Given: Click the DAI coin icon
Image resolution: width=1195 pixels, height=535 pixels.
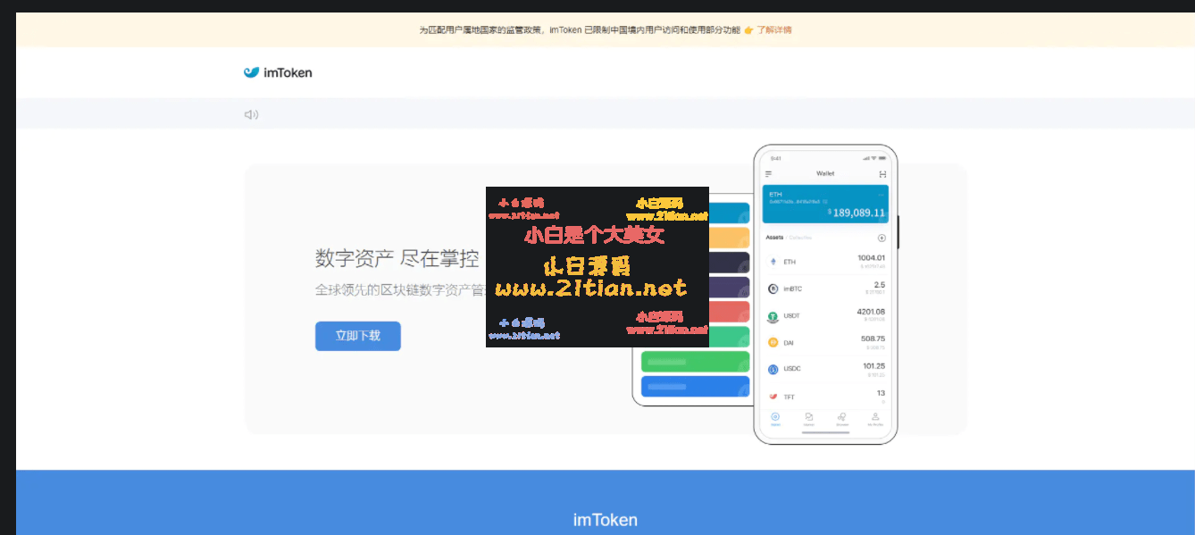Looking at the screenshot, I should pyautogui.click(x=773, y=343).
